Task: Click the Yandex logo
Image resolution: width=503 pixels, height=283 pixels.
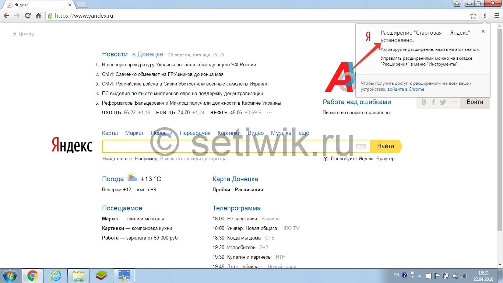Action: pos(72,145)
